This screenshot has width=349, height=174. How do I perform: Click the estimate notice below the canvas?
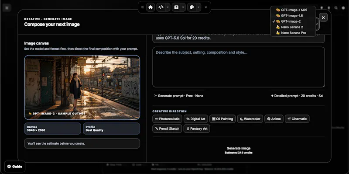point(82,143)
